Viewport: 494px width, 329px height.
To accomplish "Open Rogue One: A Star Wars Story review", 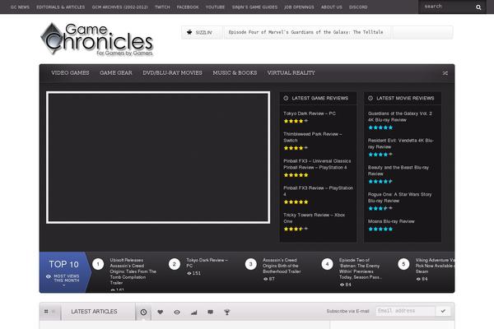I will [399, 197].
